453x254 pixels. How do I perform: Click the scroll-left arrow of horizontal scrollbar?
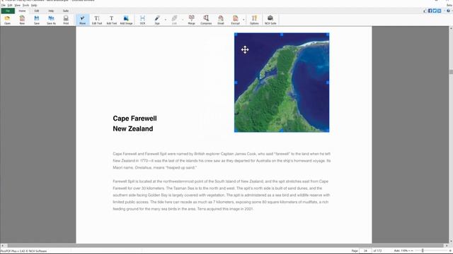point(3,246)
